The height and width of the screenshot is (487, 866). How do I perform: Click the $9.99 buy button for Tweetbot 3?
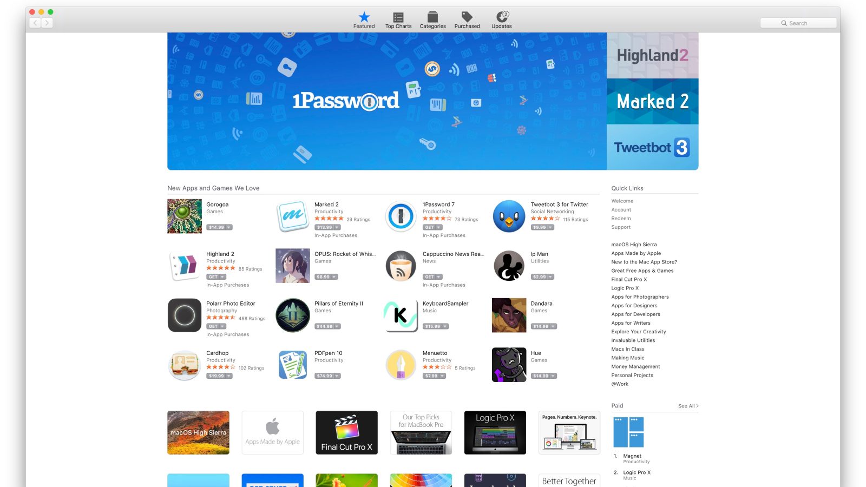point(540,227)
